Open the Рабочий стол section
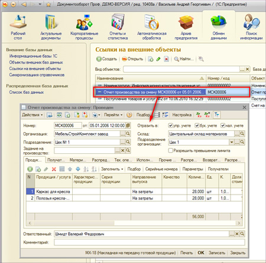Screen dimensions: 266x263 tap(18, 27)
